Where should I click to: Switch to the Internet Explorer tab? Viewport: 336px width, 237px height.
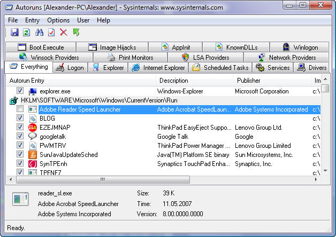point(158,68)
